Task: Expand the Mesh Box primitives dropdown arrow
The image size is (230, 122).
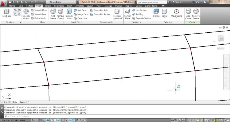Action: 7,18
